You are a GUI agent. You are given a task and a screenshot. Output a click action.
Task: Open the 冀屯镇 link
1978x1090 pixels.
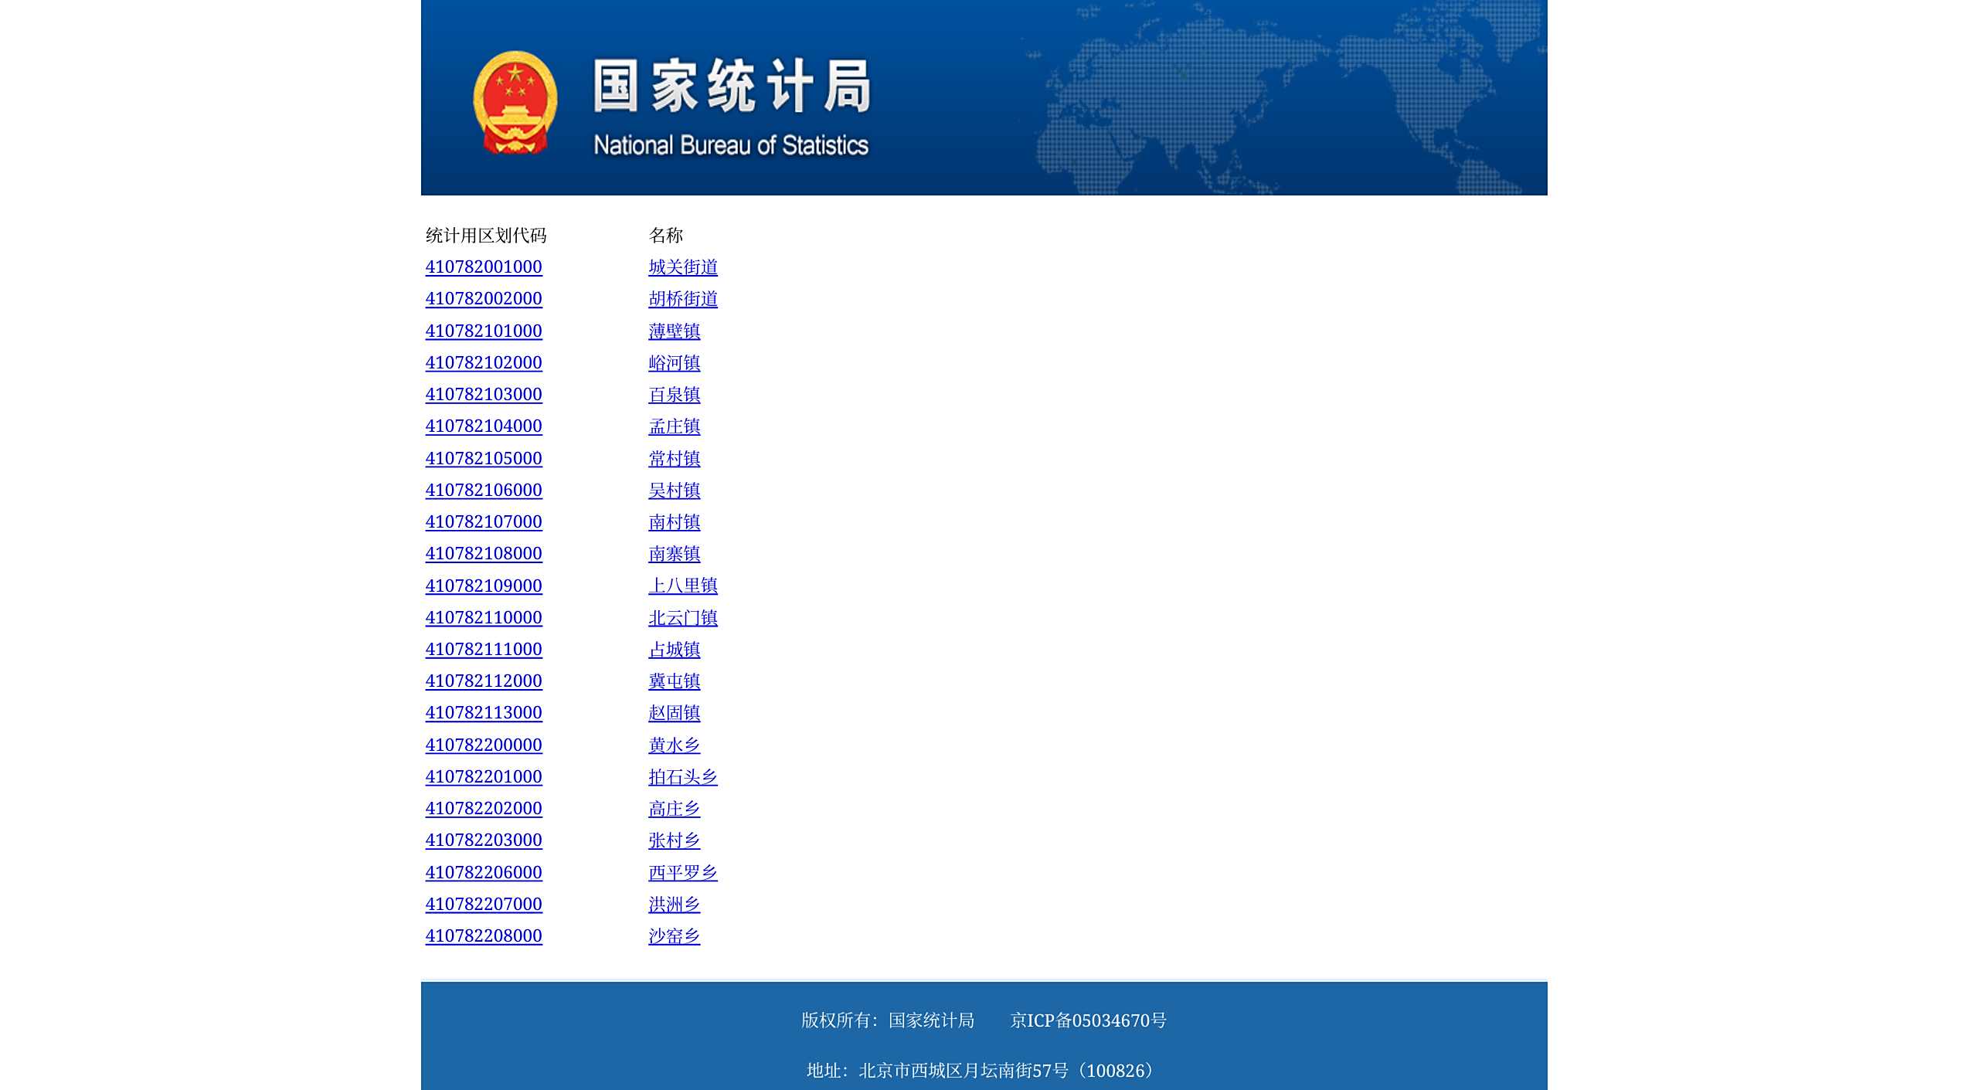[674, 681]
